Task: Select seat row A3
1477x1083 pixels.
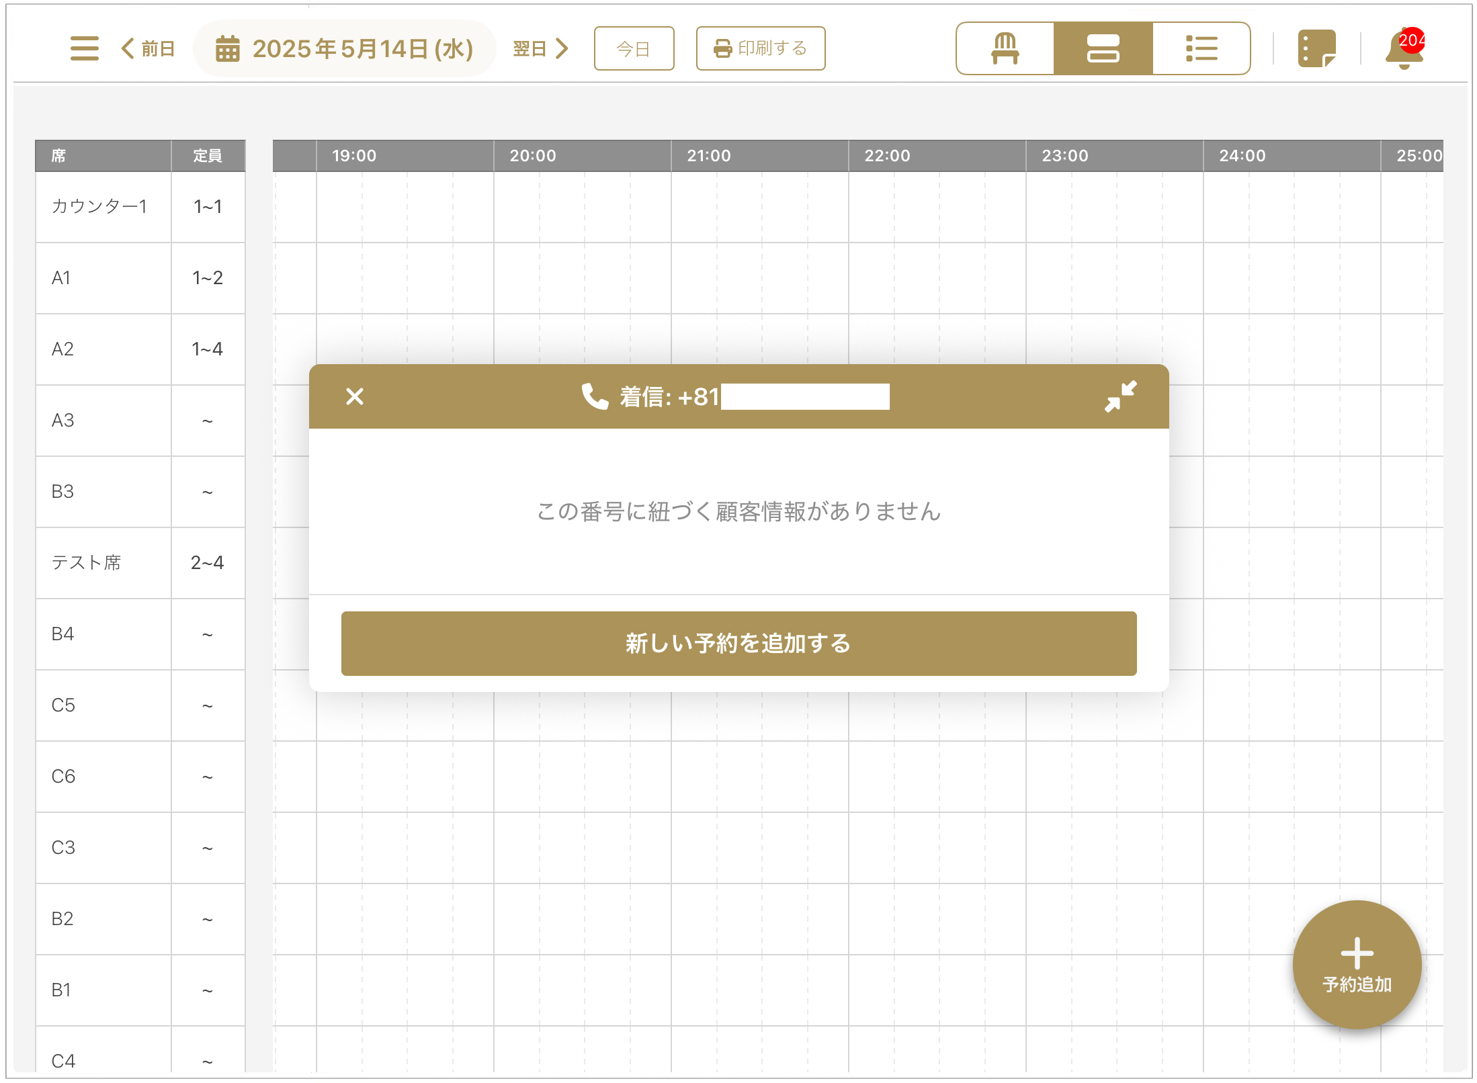Action: pos(140,421)
